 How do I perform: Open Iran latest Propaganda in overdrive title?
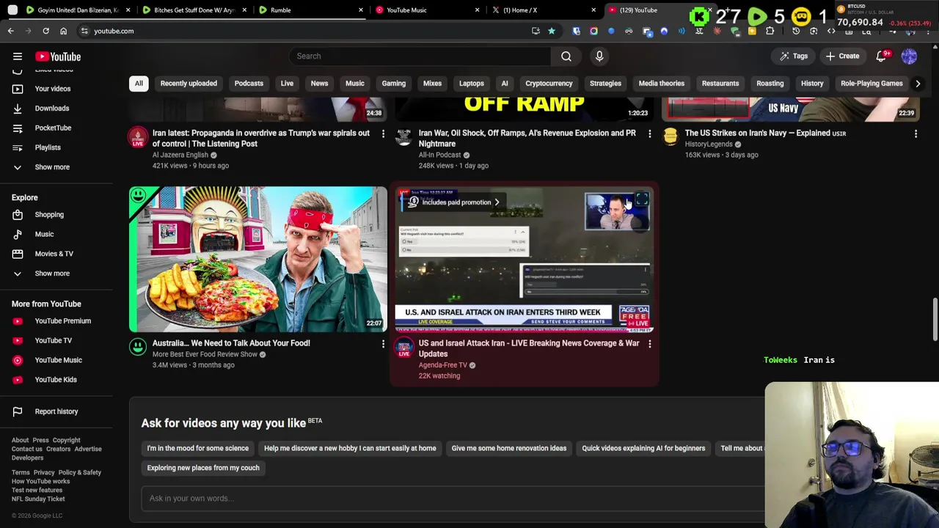[x=261, y=139]
